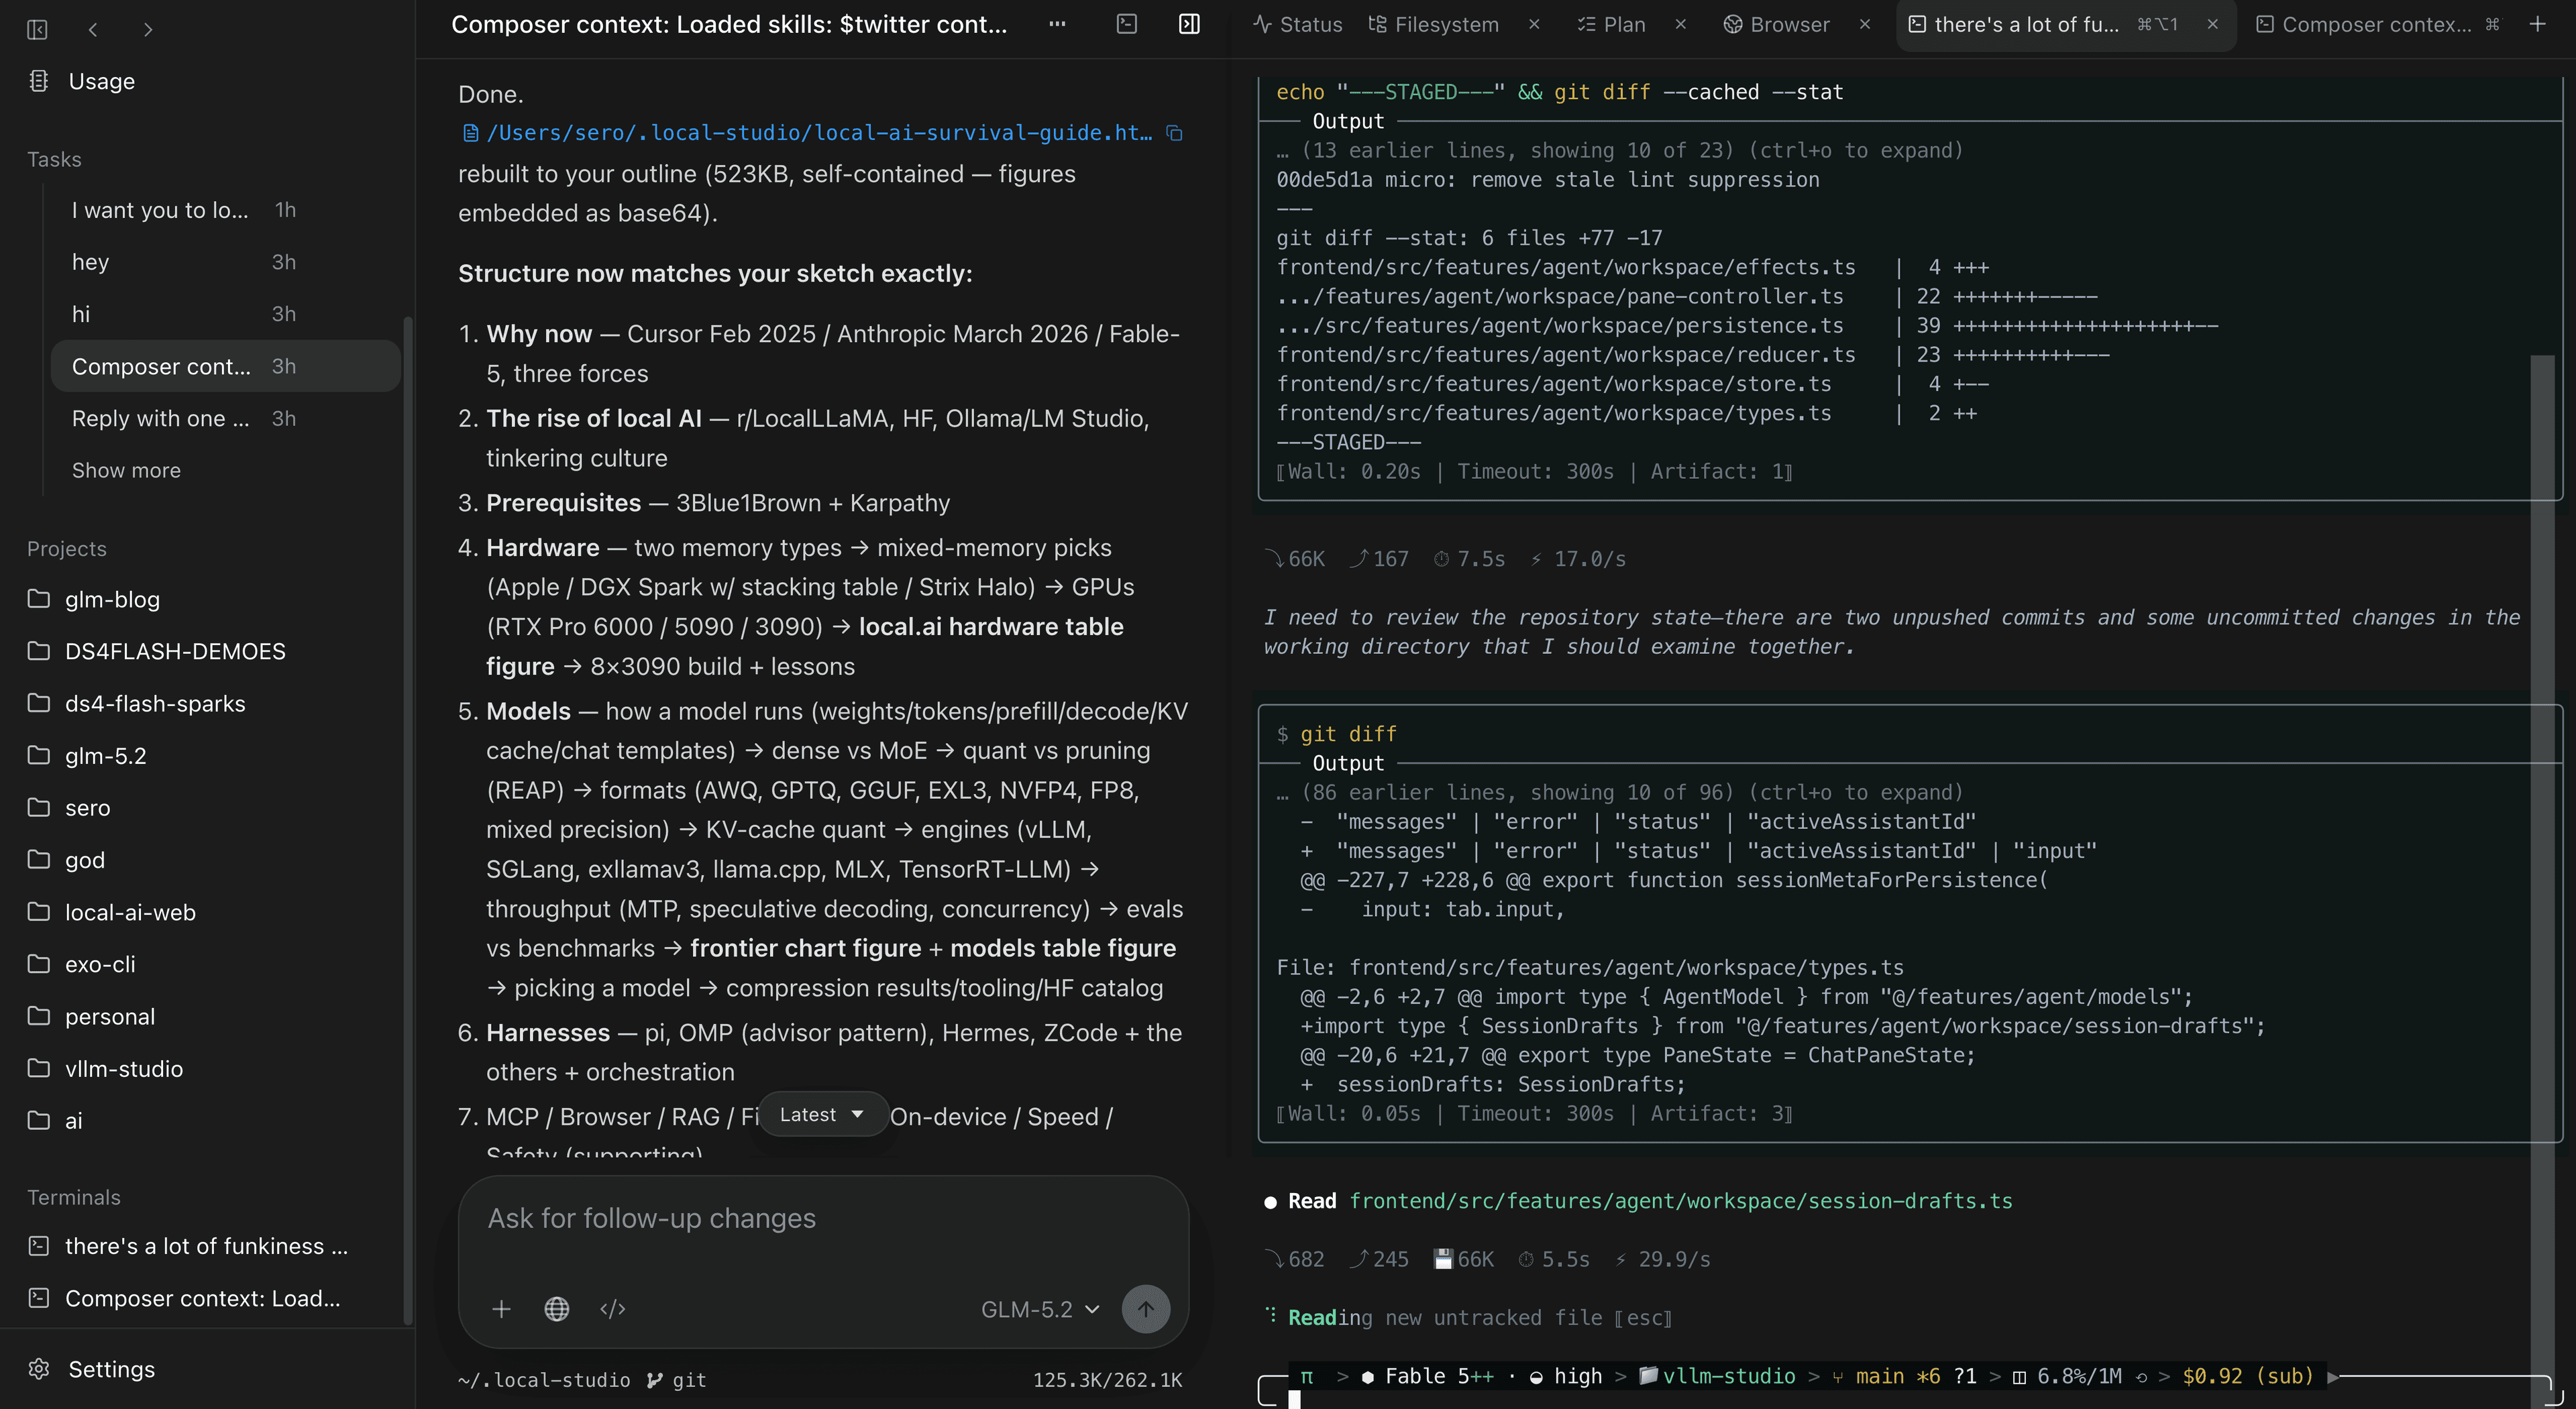Close the 'there's a lot of fu...' tab
This screenshot has width=2576, height=1409.
pos(2213,24)
